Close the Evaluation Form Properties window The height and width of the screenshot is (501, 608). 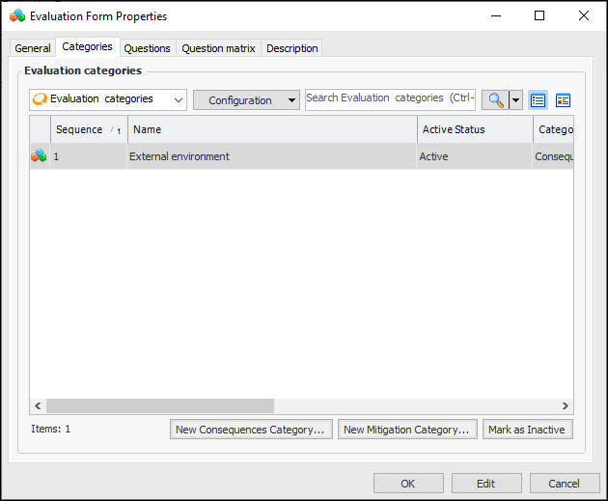pyautogui.click(x=584, y=15)
